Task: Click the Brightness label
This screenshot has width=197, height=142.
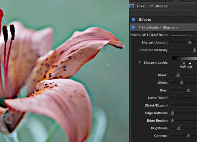Action: [159, 128]
